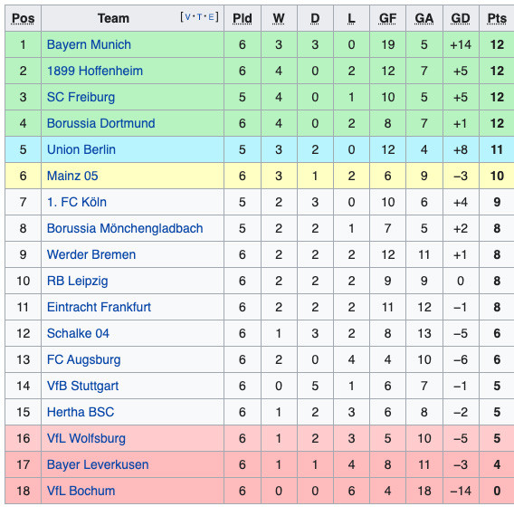Click the T (talk) template link

pyautogui.click(x=199, y=17)
